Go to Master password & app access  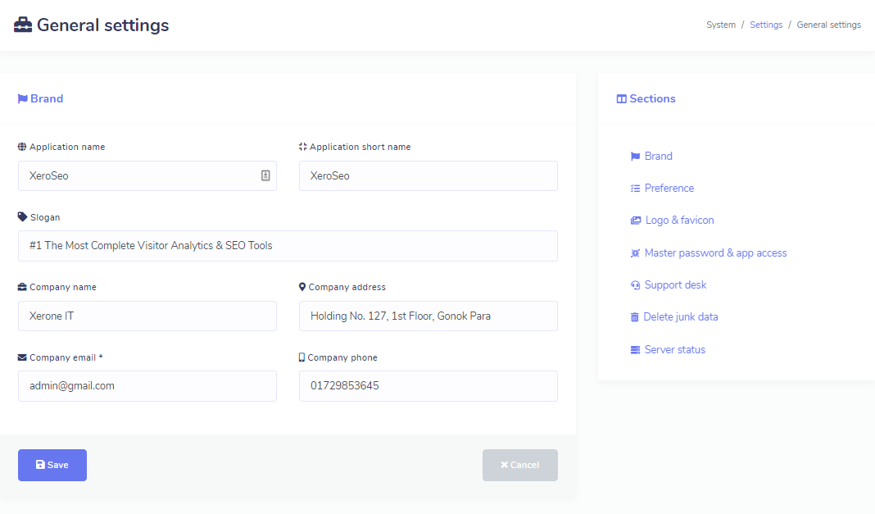pyautogui.click(x=715, y=253)
